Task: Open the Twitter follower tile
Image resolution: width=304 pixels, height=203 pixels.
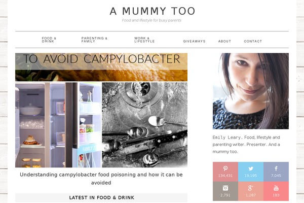Action: 251,172
